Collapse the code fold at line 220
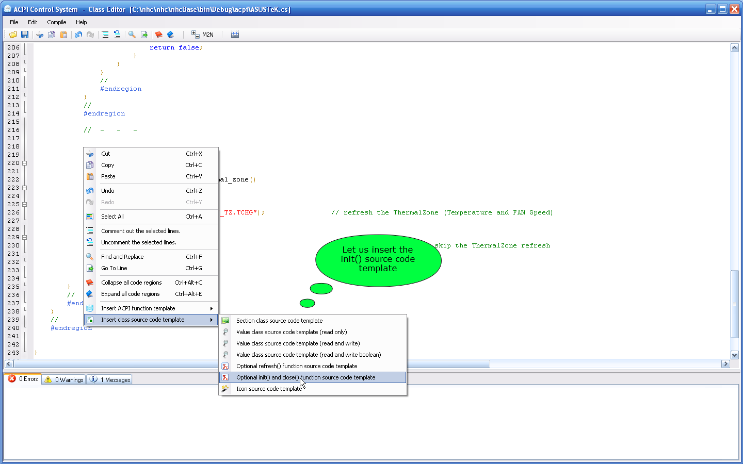 24,163
